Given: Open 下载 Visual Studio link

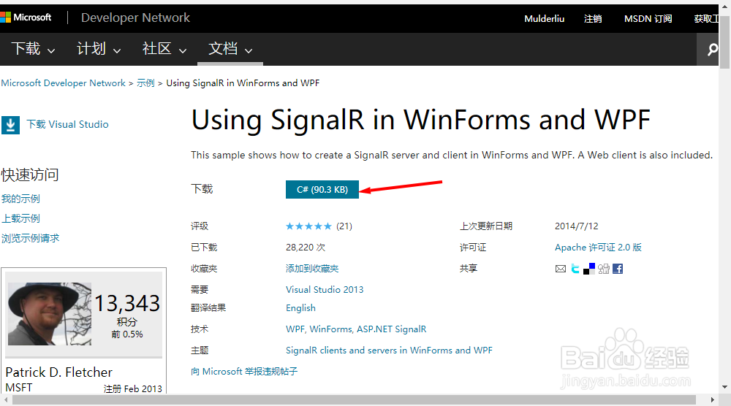Looking at the screenshot, I should (67, 124).
